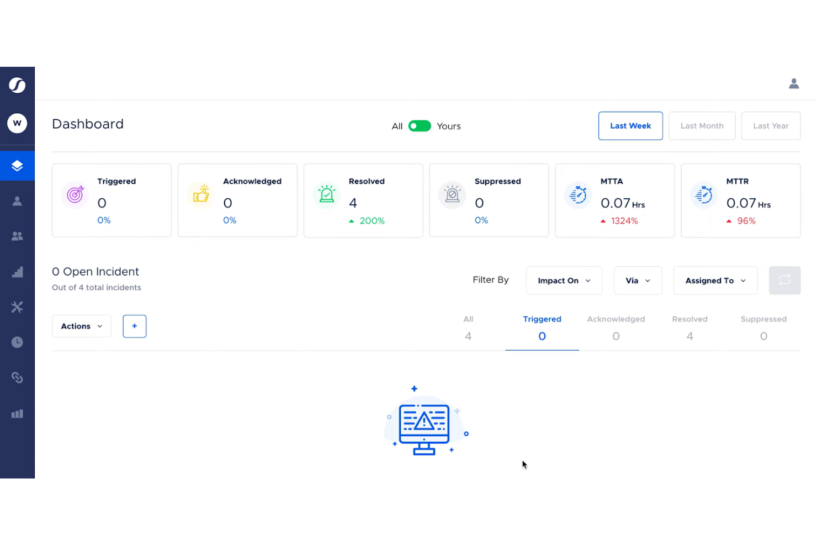Expand the Via filter dropdown
Screen dimensions: 817x545
638,281
